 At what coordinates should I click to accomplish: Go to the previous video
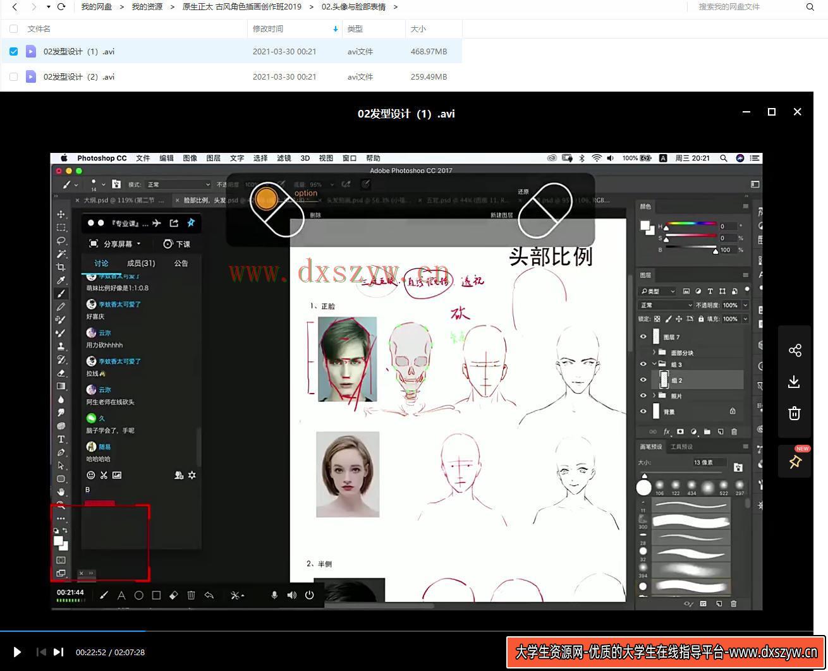point(41,652)
